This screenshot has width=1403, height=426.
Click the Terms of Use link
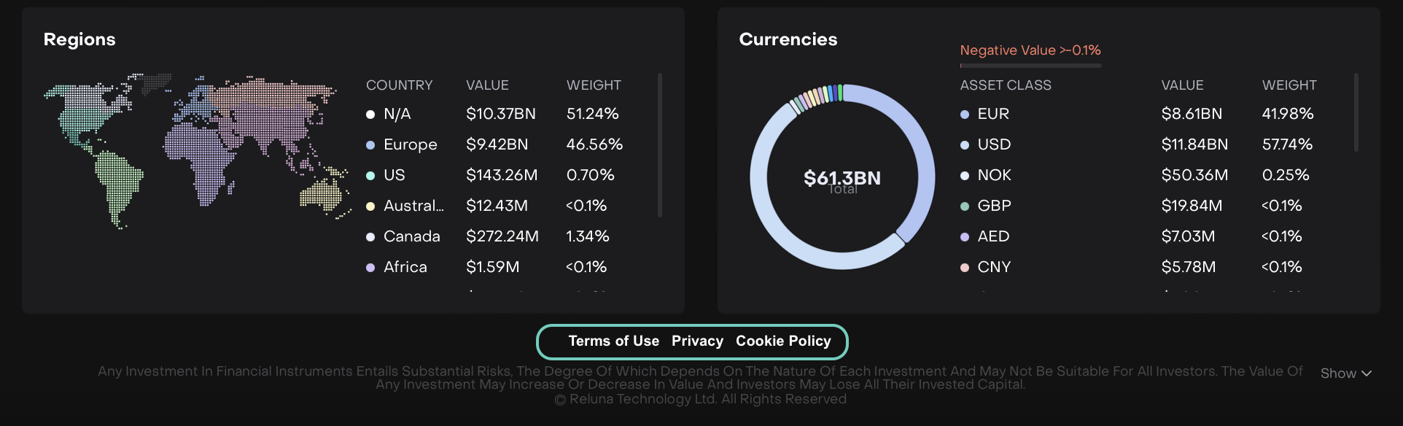613,341
